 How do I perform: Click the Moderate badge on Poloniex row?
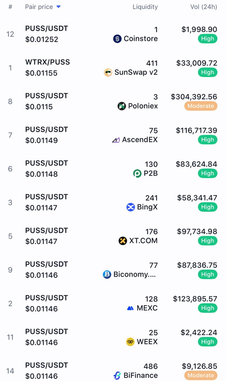click(201, 106)
